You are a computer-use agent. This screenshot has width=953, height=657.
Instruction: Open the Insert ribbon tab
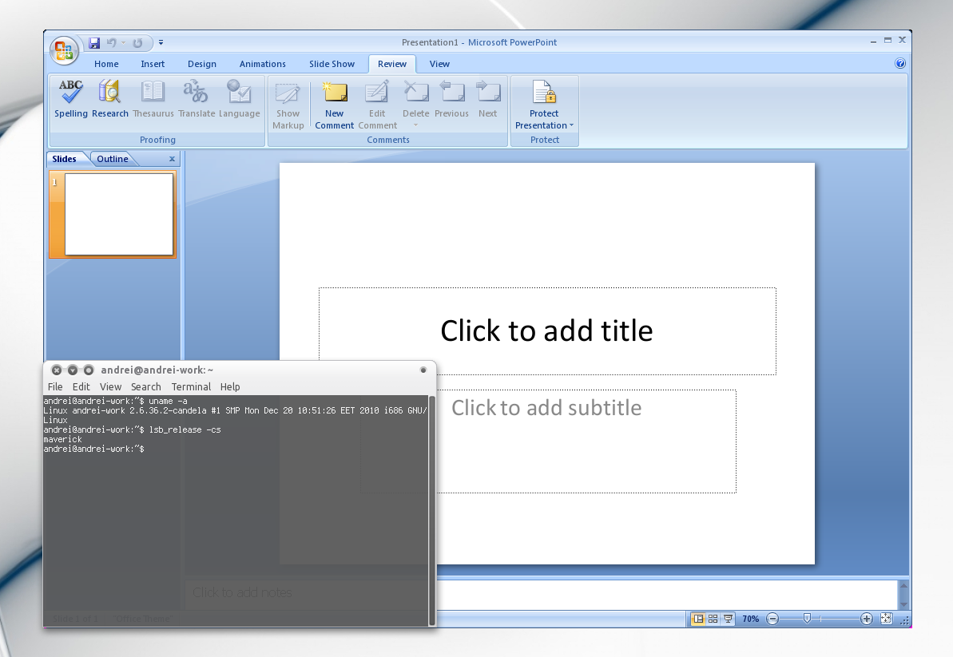[153, 64]
